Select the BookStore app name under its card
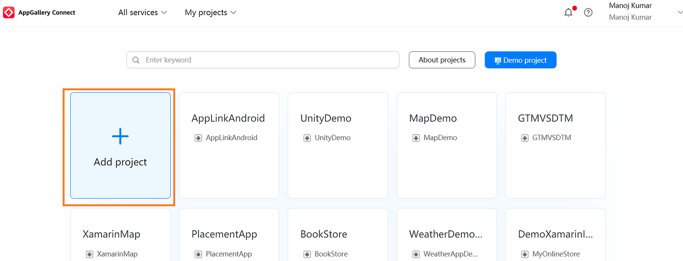 click(331, 254)
